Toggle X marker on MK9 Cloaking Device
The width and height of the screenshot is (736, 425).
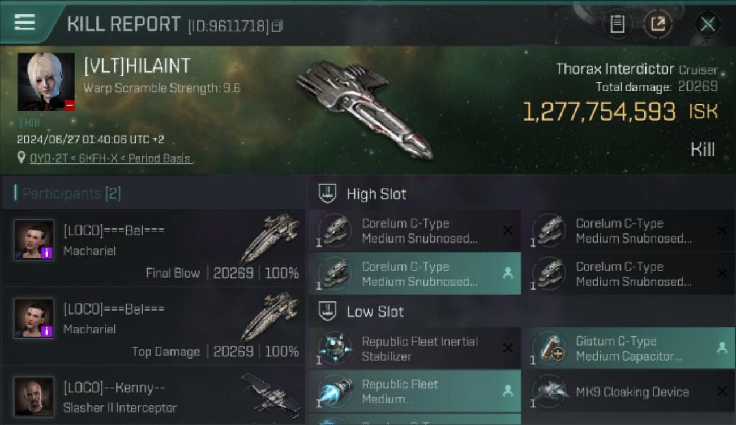(722, 391)
